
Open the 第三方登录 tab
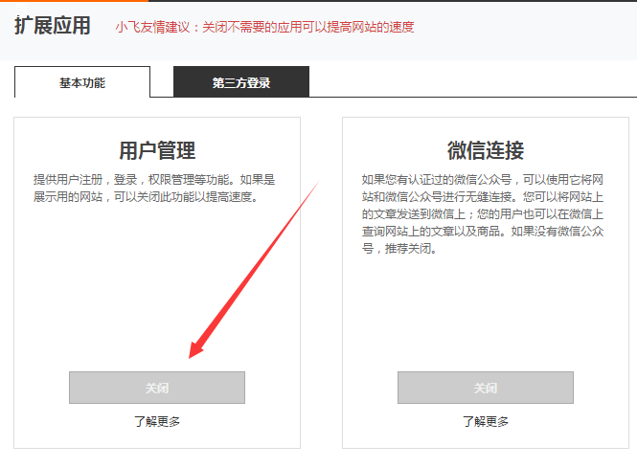coord(241,82)
